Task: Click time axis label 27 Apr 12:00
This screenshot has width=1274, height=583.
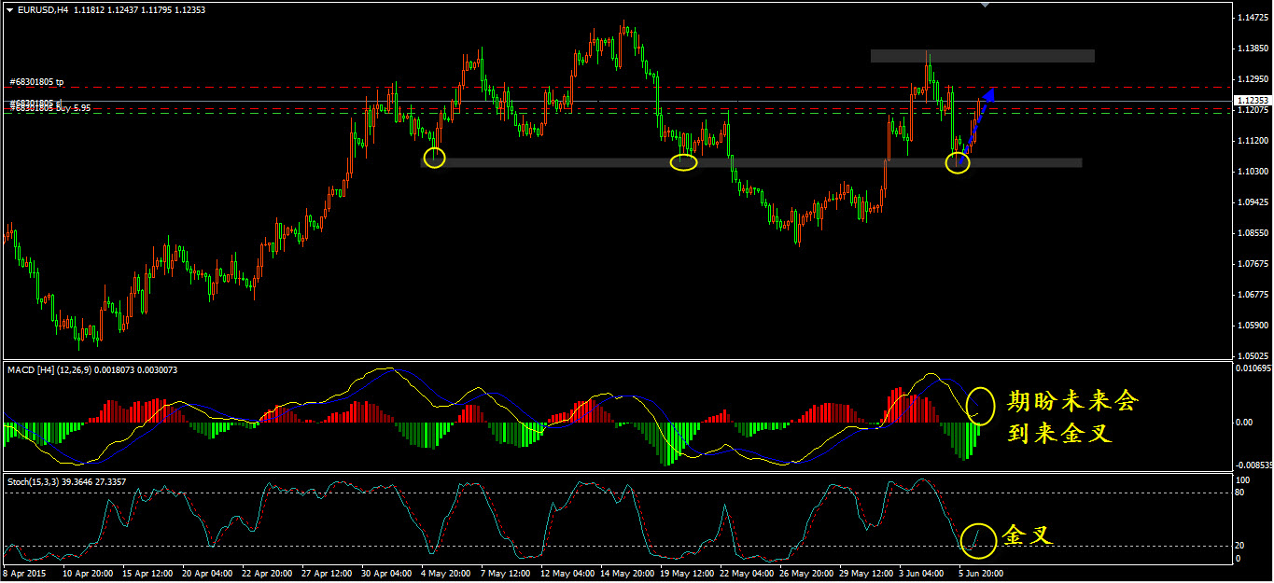Action: [x=328, y=572]
